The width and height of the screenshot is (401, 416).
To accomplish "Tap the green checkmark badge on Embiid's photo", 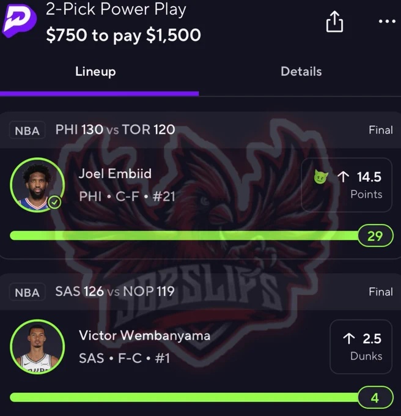I will pyautogui.click(x=54, y=202).
